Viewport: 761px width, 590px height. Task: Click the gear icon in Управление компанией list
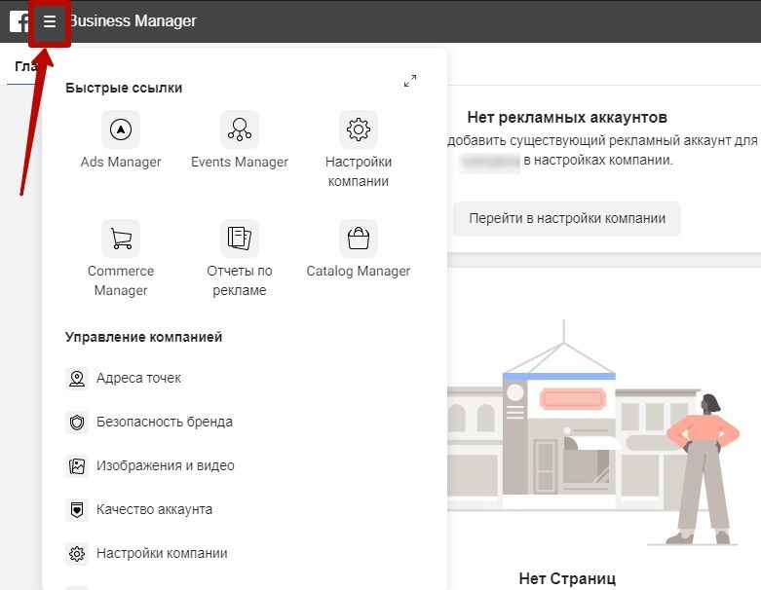77,554
